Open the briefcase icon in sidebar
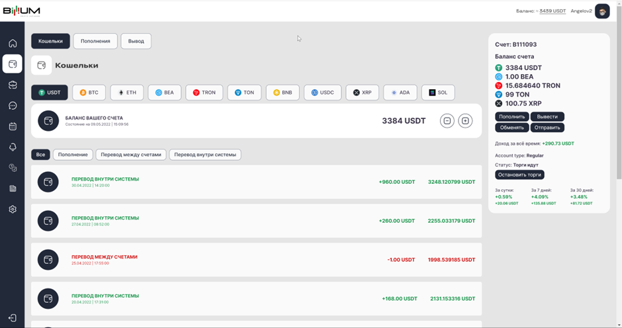Image resolution: width=622 pixels, height=328 pixels. click(13, 85)
